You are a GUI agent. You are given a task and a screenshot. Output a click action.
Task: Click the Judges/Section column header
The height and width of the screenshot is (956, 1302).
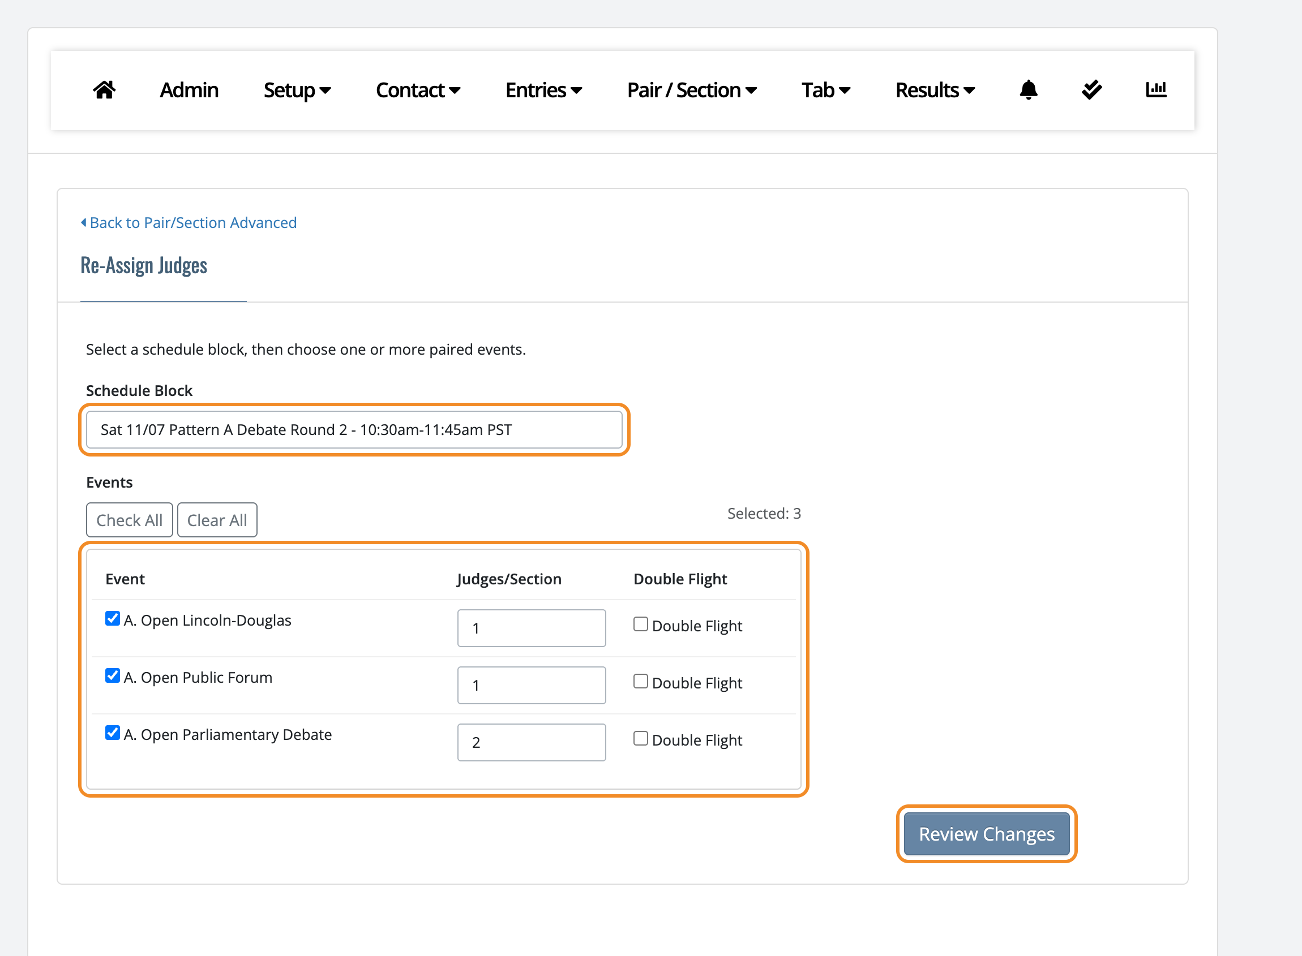509,579
